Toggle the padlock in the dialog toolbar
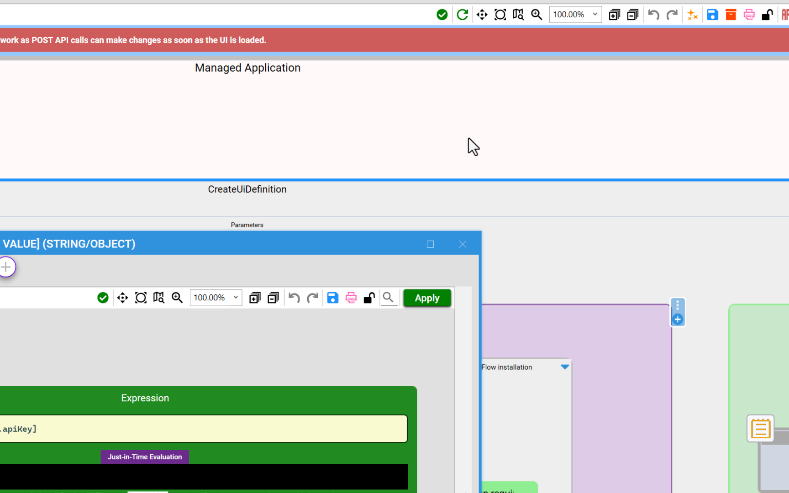 click(x=369, y=298)
